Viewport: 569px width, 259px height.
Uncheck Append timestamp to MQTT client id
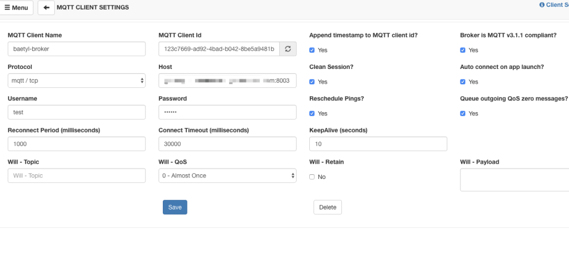pos(312,50)
